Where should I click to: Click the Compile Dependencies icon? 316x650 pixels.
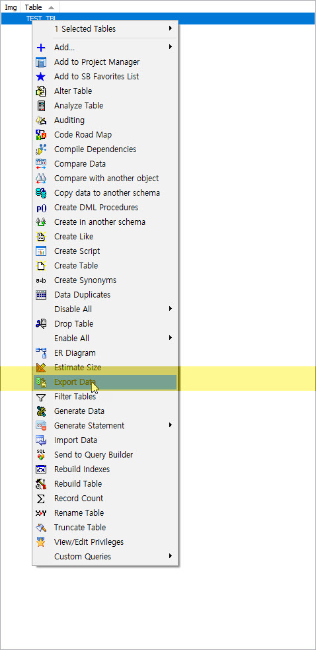40,149
